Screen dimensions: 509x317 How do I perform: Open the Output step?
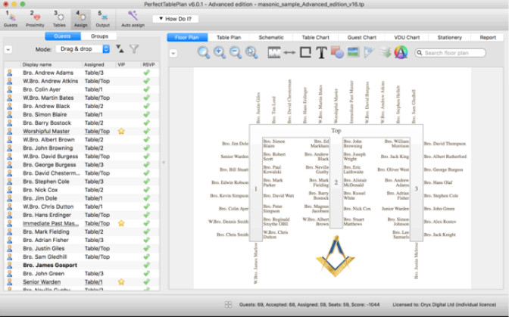pyautogui.click(x=102, y=19)
